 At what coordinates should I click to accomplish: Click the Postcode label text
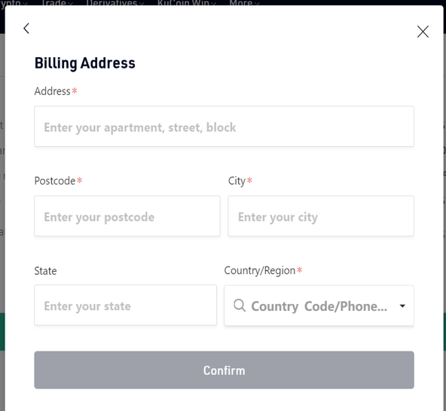click(55, 181)
